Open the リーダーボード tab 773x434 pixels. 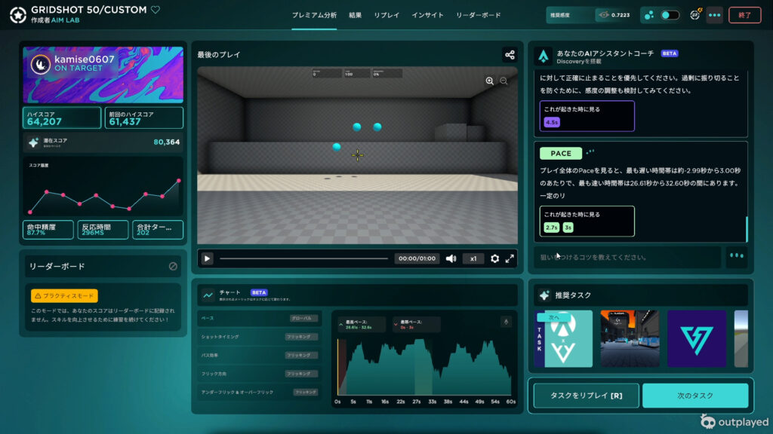[x=478, y=15]
